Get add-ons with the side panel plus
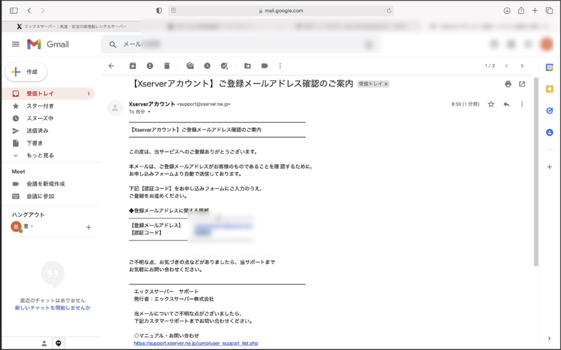 549,167
